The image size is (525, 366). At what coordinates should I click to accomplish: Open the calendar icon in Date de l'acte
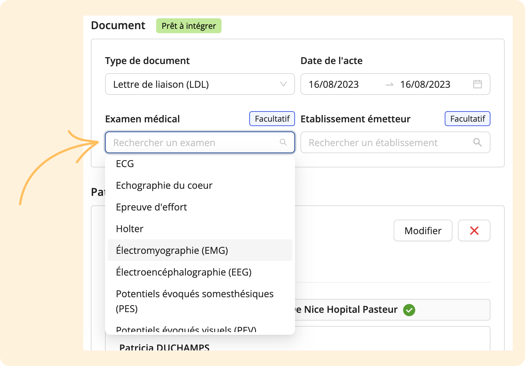(x=478, y=84)
